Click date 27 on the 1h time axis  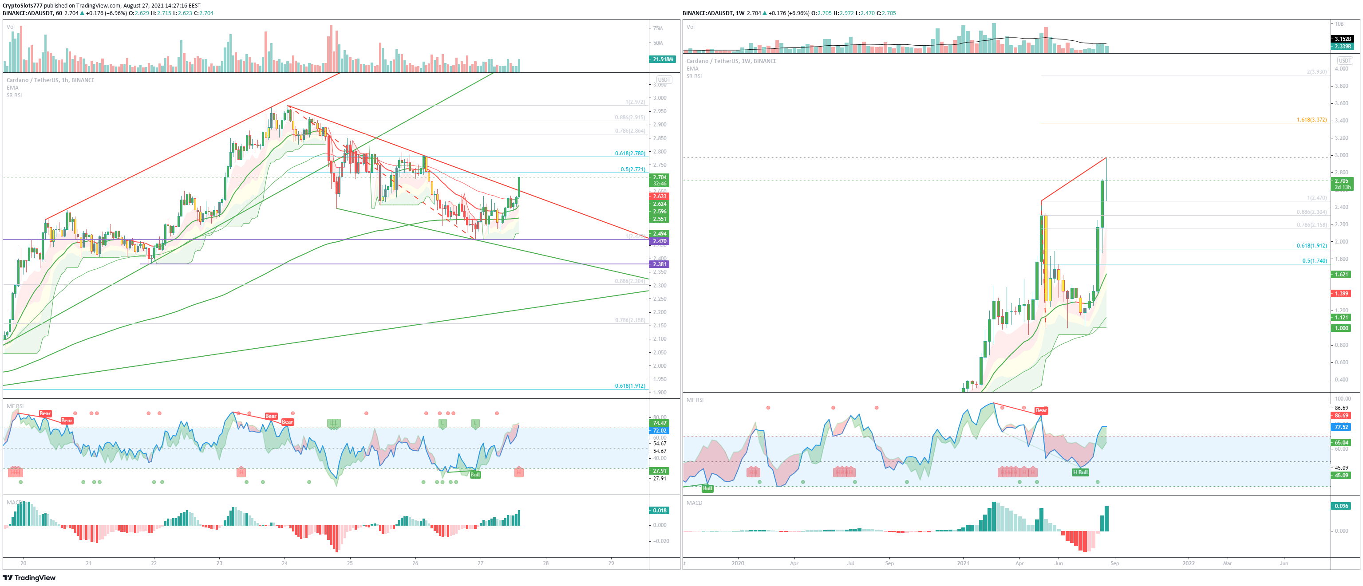tap(480, 563)
